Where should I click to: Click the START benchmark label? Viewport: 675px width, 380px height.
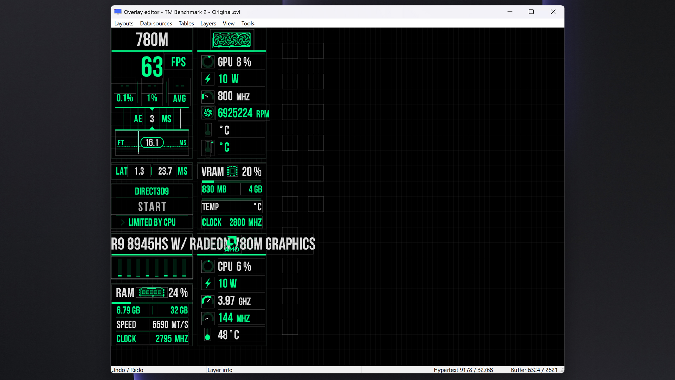(x=152, y=207)
